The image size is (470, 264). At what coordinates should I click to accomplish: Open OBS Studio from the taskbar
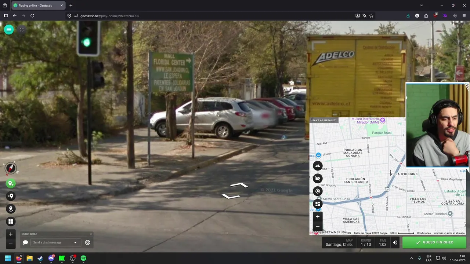tap(73, 258)
